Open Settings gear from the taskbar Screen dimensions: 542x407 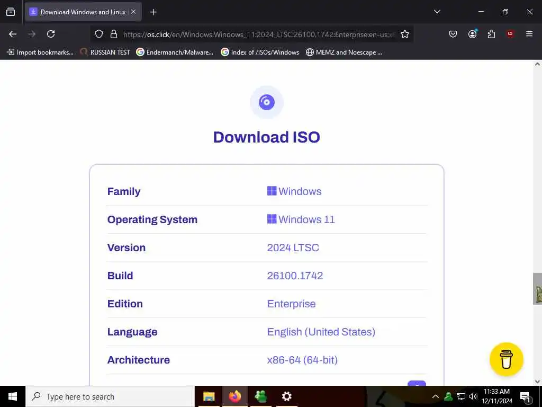click(x=286, y=396)
